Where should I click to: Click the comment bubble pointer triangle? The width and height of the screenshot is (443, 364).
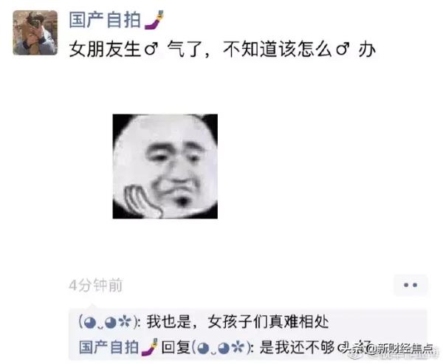click(92, 307)
